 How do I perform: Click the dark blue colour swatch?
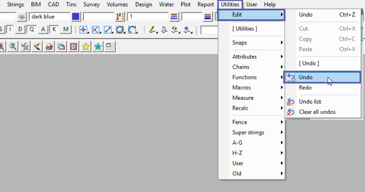coord(76,17)
